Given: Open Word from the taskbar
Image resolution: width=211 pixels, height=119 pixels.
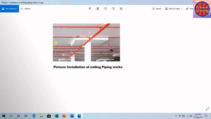Looking at the screenshot, I should (72, 116).
